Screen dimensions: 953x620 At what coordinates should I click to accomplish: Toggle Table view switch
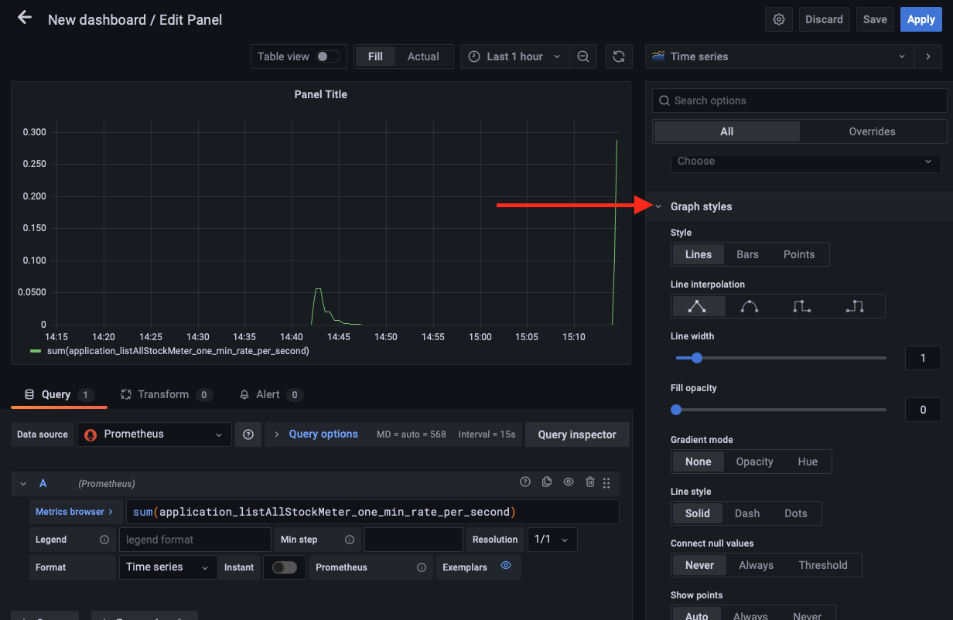327,56
